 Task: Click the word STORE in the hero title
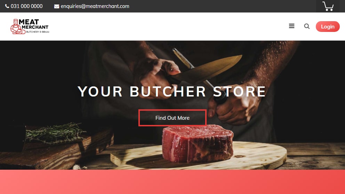(x=240, y=91)
